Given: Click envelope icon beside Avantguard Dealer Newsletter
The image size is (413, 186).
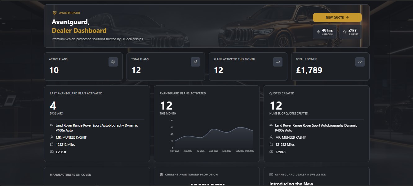Looking at the screenshot, I should point(271,175).
